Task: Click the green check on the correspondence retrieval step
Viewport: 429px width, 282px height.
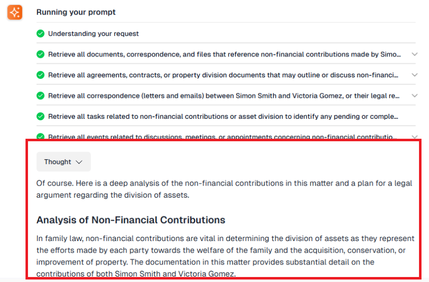Action: point(40,96)
